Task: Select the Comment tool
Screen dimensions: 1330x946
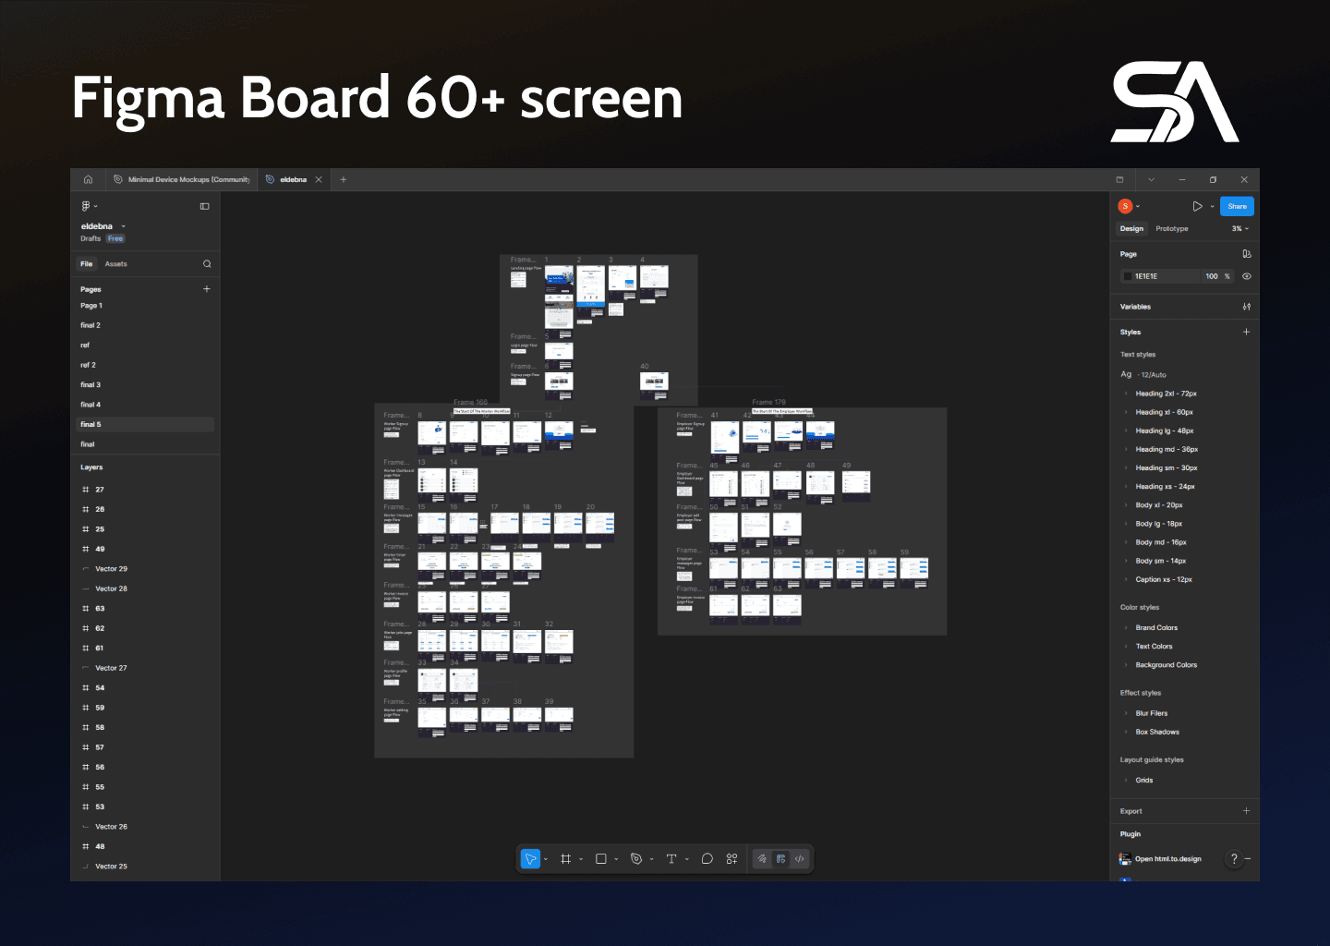Action: [x=707, y=859]
